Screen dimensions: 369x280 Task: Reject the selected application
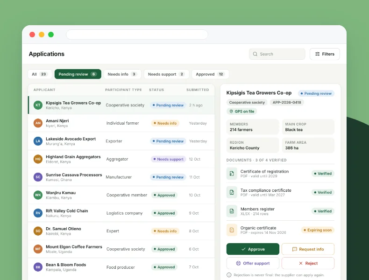click(308, 263)
